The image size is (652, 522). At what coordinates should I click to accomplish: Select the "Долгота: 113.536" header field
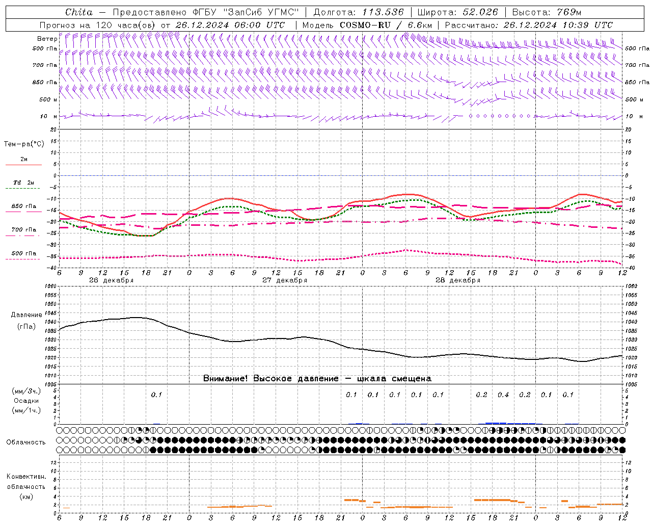point(359,12)
